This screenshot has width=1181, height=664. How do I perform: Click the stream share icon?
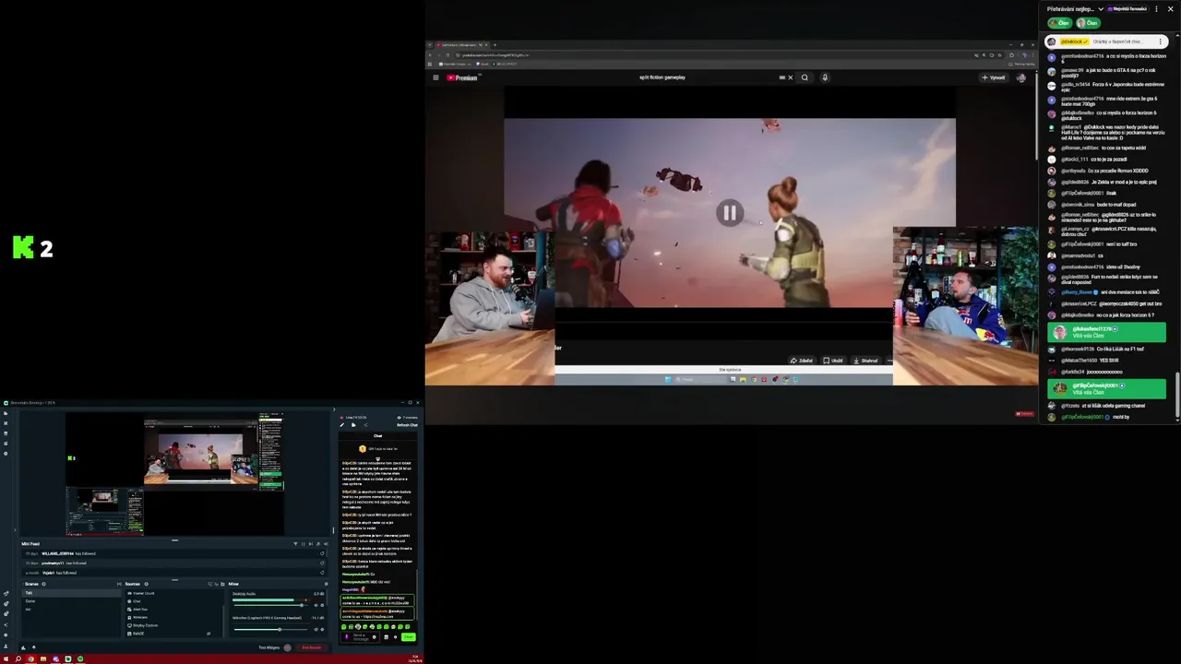click(365, 425)
